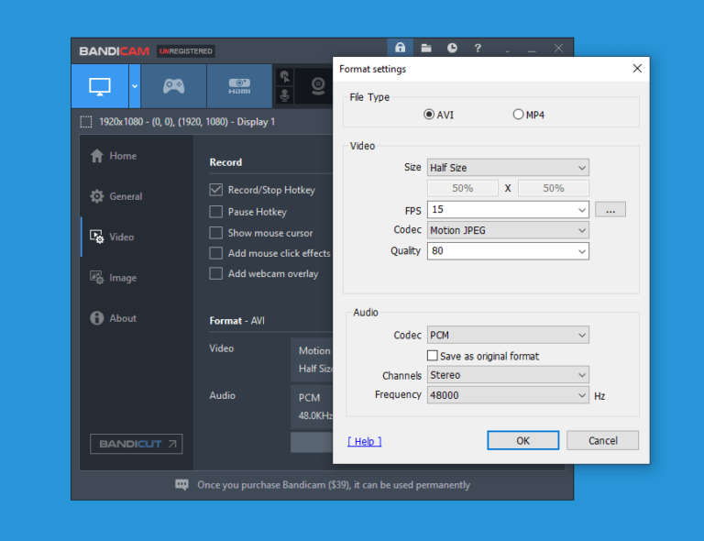
Task: Open the Channels dropdown showing Stereo
Action: 508,375
